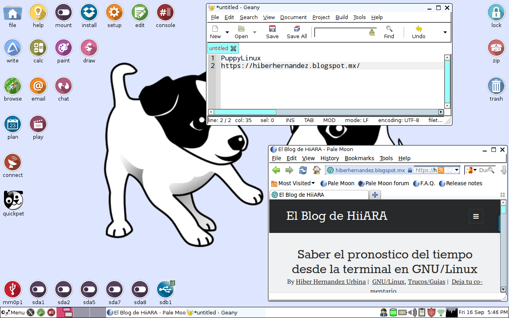The width and height of the screenshot is (509, 318).
Task: Open the mount desktop icon
Action: coord(64,16)
